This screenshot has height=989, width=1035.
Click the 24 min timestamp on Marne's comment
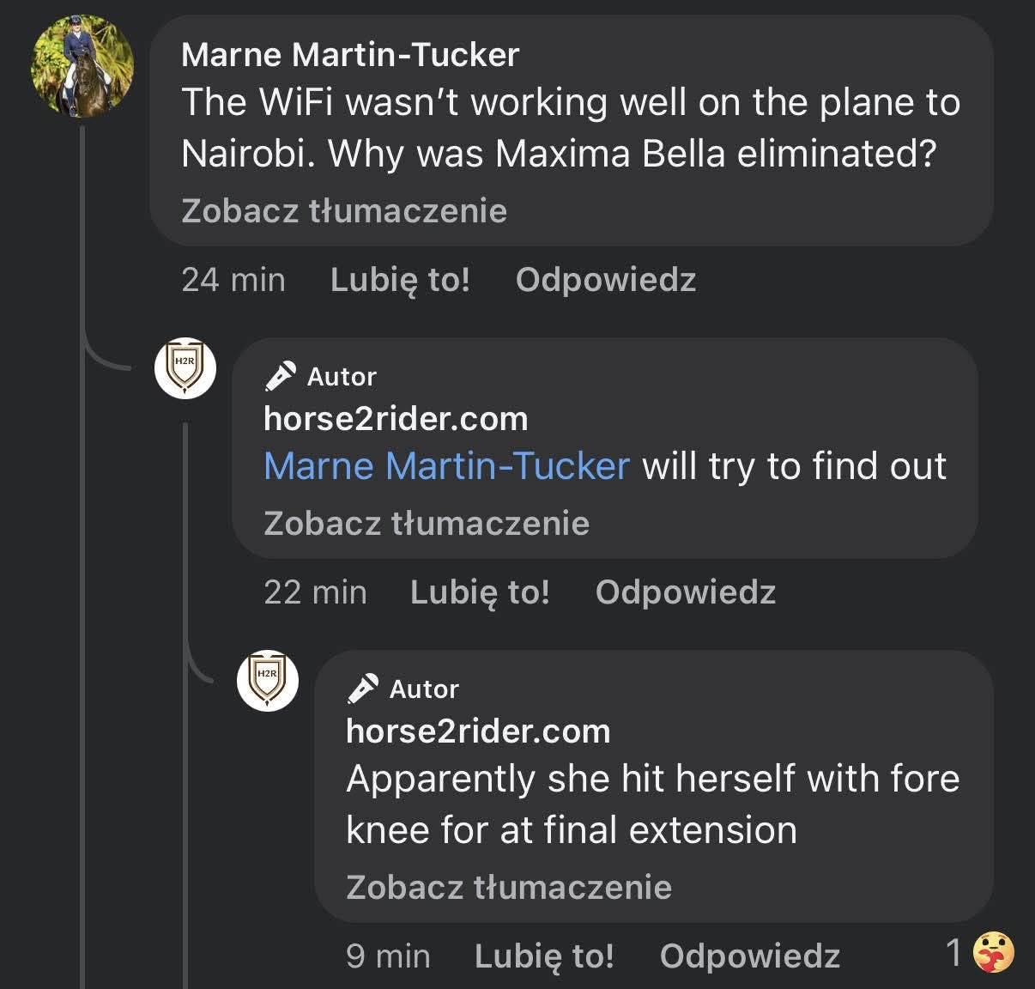pos(233,280)
